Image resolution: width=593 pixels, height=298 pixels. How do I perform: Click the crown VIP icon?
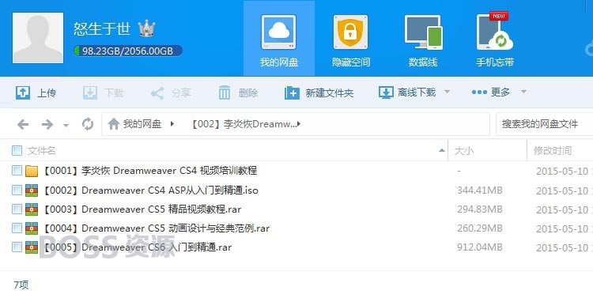coord(146,28)
